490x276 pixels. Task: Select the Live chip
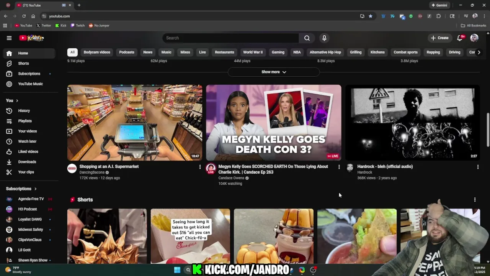[x=203, y=52]
